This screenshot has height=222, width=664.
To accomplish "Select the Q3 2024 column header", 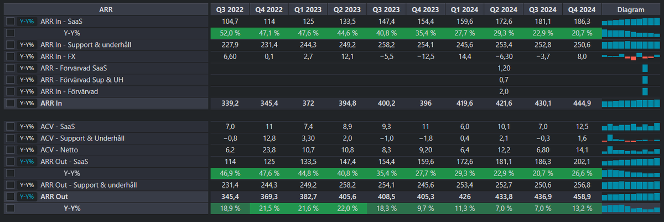I will pyautogui.click(x=543, y=9).
